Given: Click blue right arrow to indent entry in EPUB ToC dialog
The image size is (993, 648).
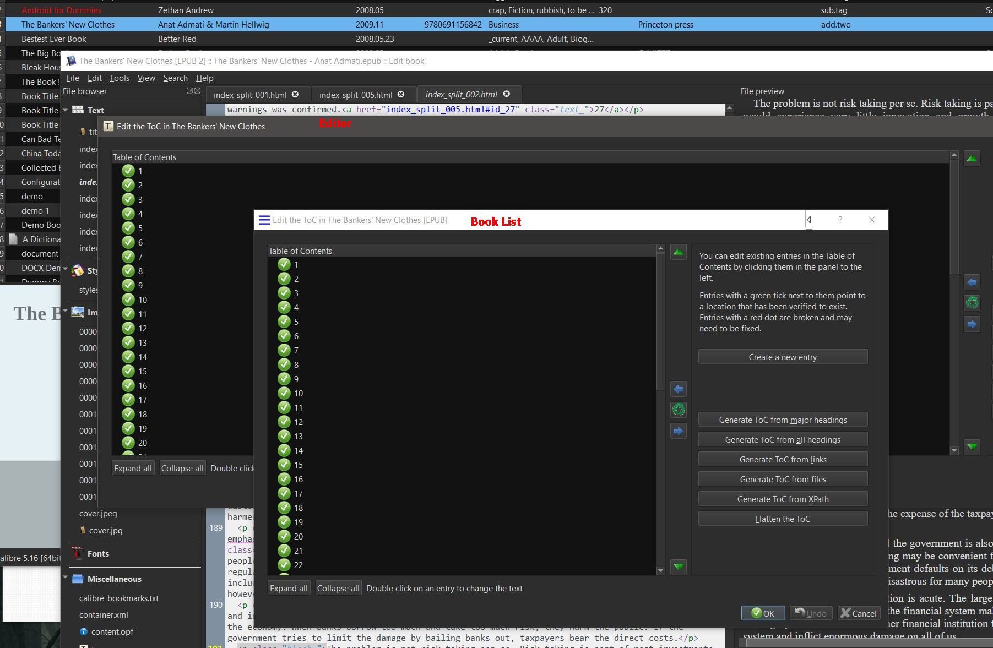Looking at the screenshot, I should tap(679, 431).
